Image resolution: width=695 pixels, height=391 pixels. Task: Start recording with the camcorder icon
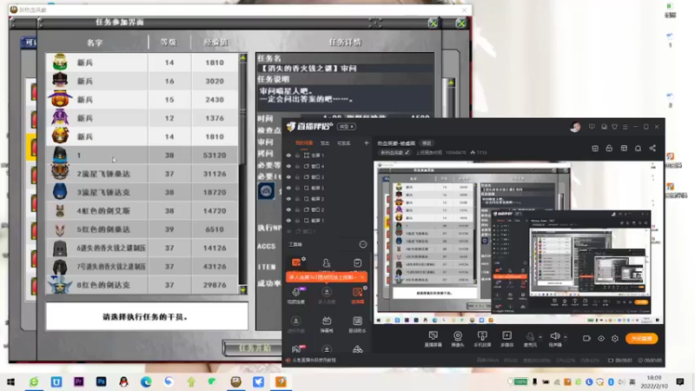(586, 338)
